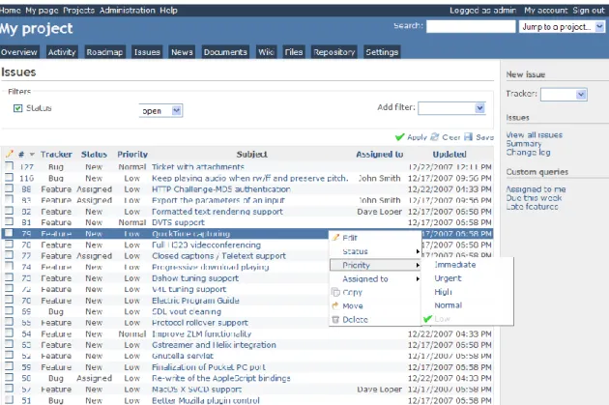Click the Sign out link
This screenshot has width=609, height=405.
[x=589, y=11]
